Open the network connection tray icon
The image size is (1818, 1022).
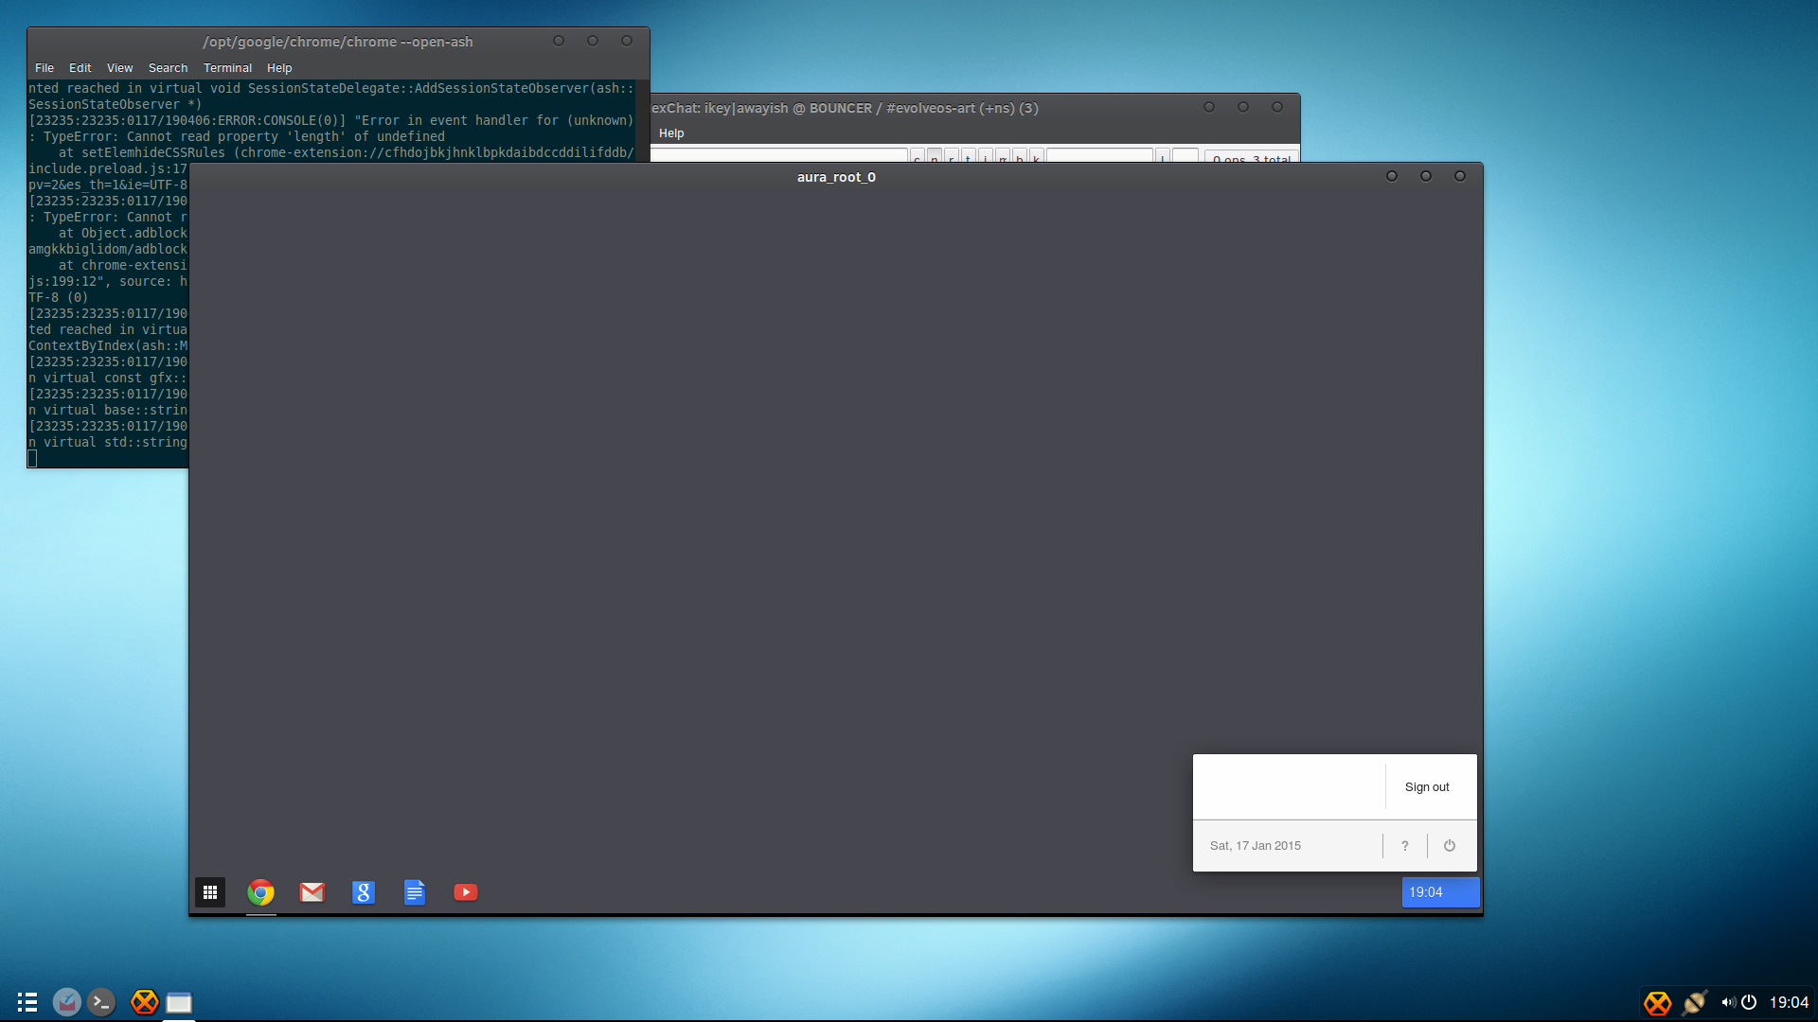(x=1694, y=1002)
